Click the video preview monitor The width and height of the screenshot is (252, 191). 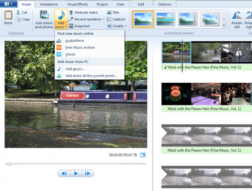76,94
